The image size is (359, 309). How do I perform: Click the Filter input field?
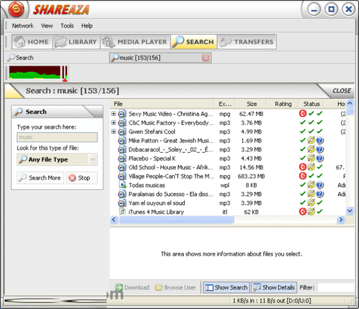336,287
